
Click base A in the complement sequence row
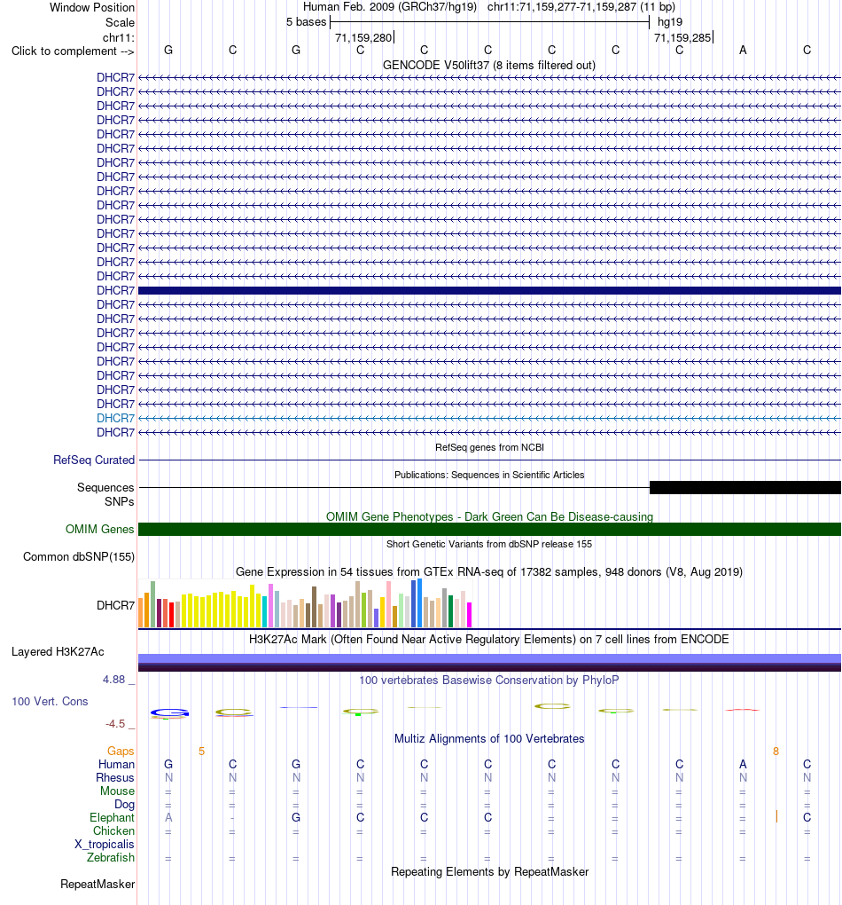[743, 51]
